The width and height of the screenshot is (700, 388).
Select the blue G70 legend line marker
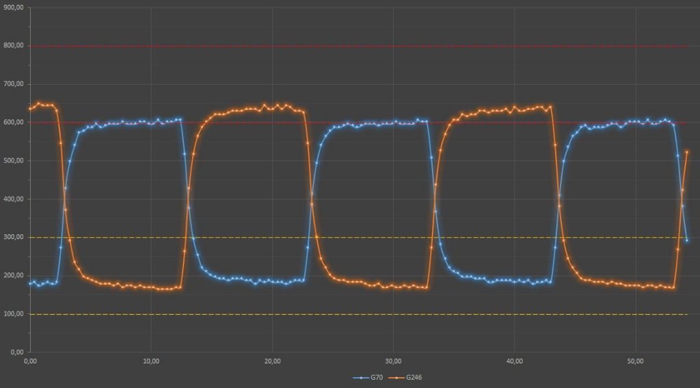(x=361, y=377)
